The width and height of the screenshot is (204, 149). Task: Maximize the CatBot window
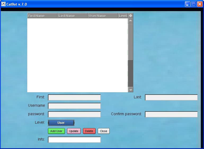[194, 4]
